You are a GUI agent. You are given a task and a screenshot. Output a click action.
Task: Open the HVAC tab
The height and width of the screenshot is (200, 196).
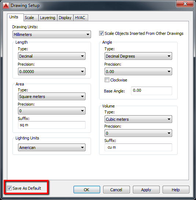[80, 18]
